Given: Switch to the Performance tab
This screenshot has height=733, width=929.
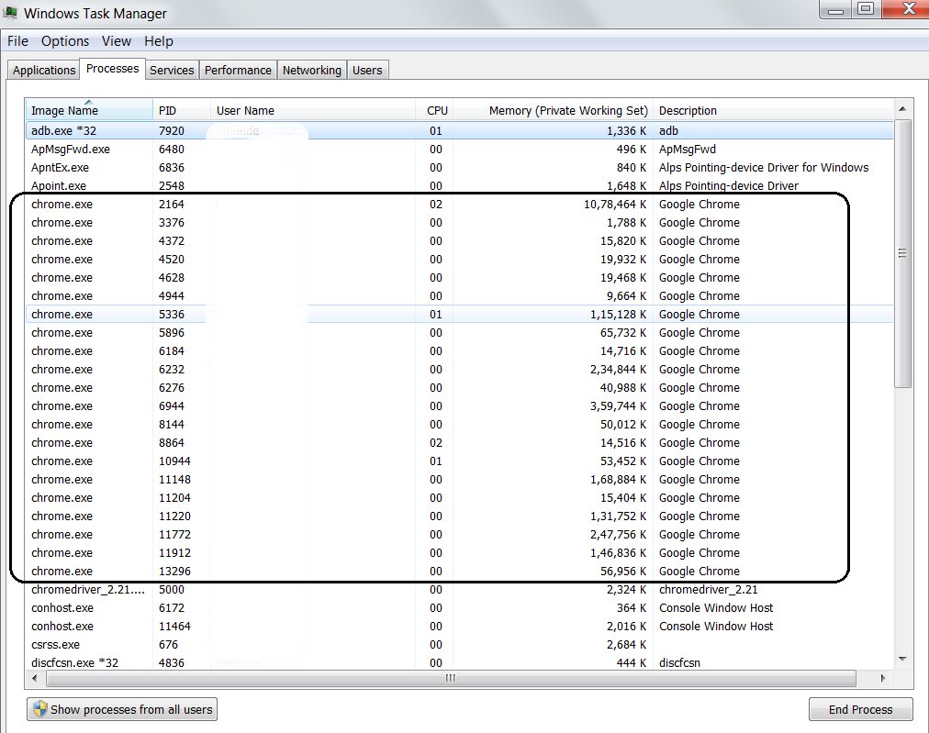Looking at the screenshot, I should click(238, 71).
